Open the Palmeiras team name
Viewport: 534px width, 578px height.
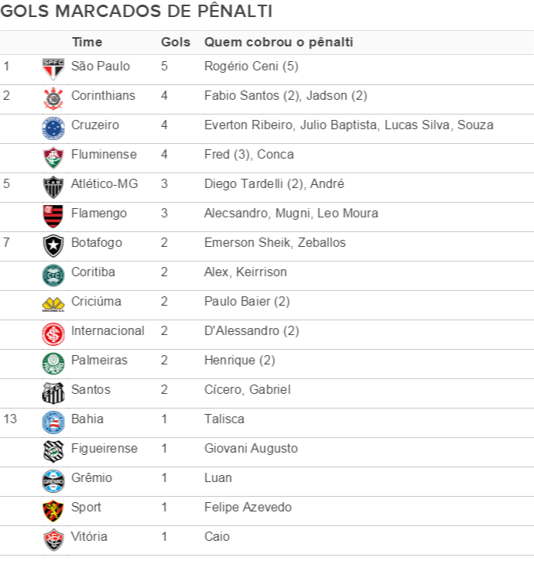[x=99, y=360]
